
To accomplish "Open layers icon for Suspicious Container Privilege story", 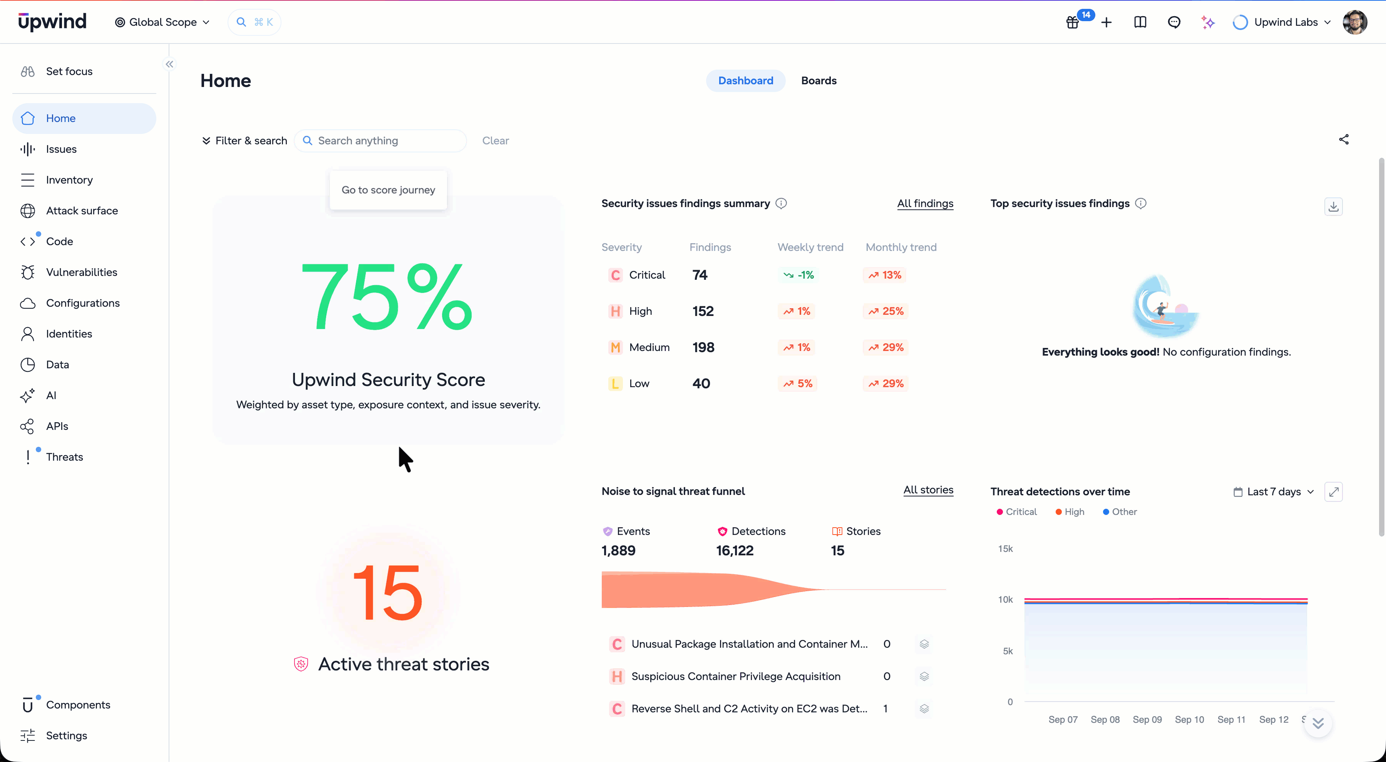I will (924, 676).
